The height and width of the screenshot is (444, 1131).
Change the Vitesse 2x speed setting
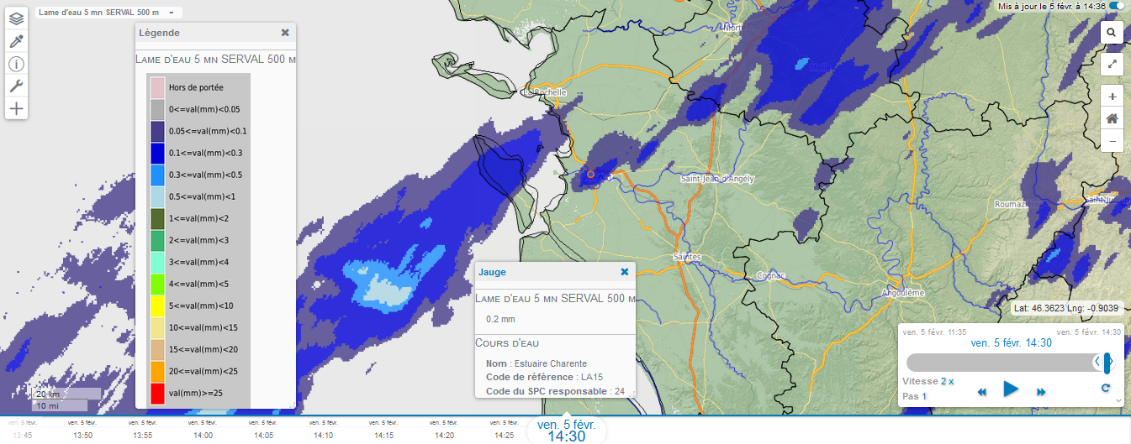[x=947, y=381]
